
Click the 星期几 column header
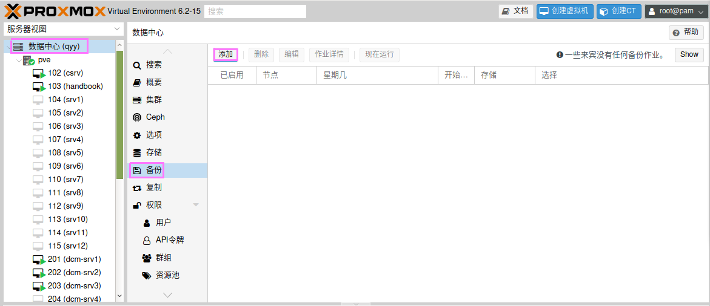point(377,76)
